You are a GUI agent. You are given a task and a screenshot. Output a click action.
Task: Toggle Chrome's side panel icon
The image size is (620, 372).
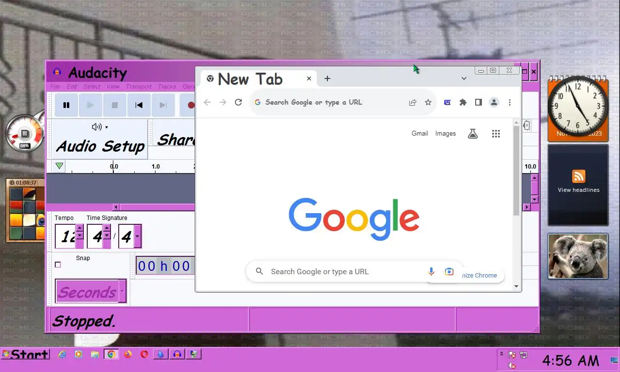(479, 102)
